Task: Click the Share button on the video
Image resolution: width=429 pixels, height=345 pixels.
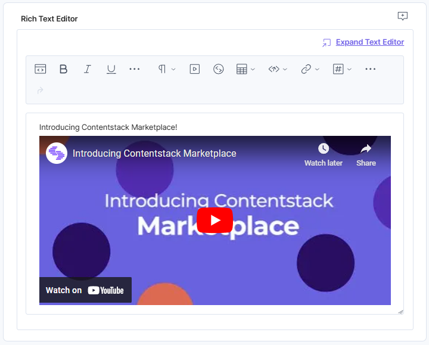Action: click(366, 154)
